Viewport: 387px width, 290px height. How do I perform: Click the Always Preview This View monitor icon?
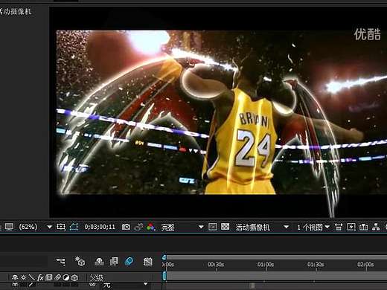[x=9, y=227]
